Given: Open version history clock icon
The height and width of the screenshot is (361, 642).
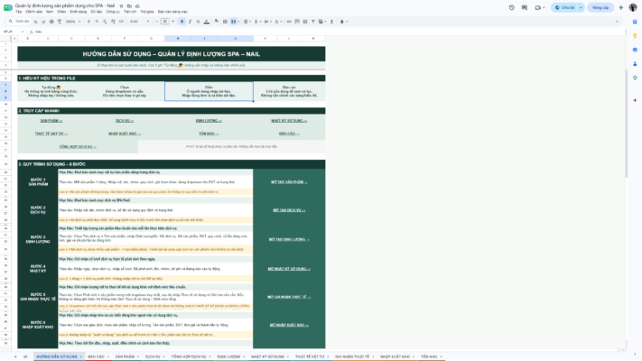Looking at the screenshot, I should [x=512, y=8].
